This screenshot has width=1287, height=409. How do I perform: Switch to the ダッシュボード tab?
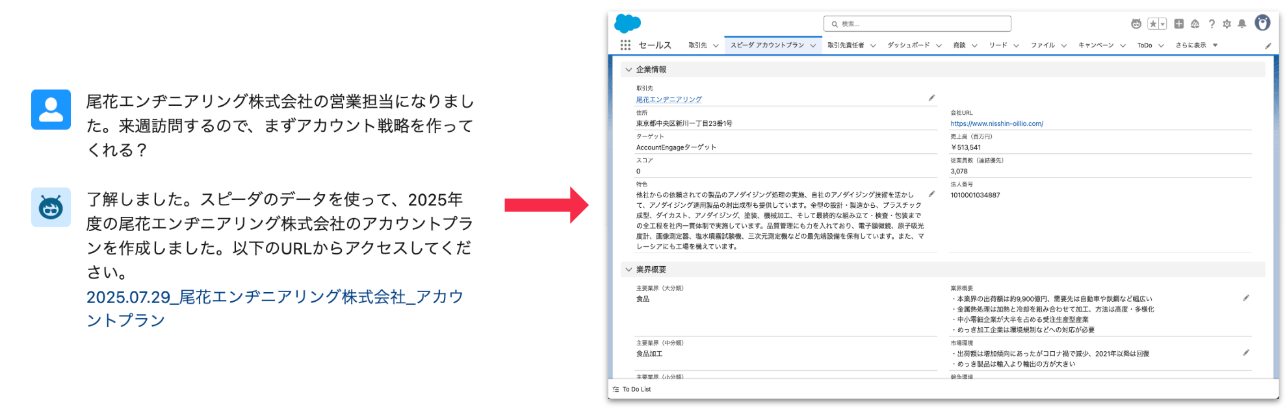click(908, 45)
